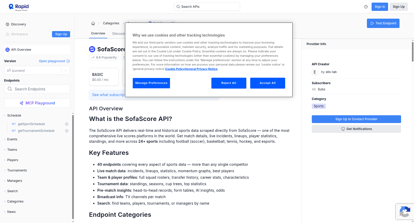Focus the Search Endpoints field
This screenshot has width=414, height=223.
pyautogui.click(x=37, y=89)
